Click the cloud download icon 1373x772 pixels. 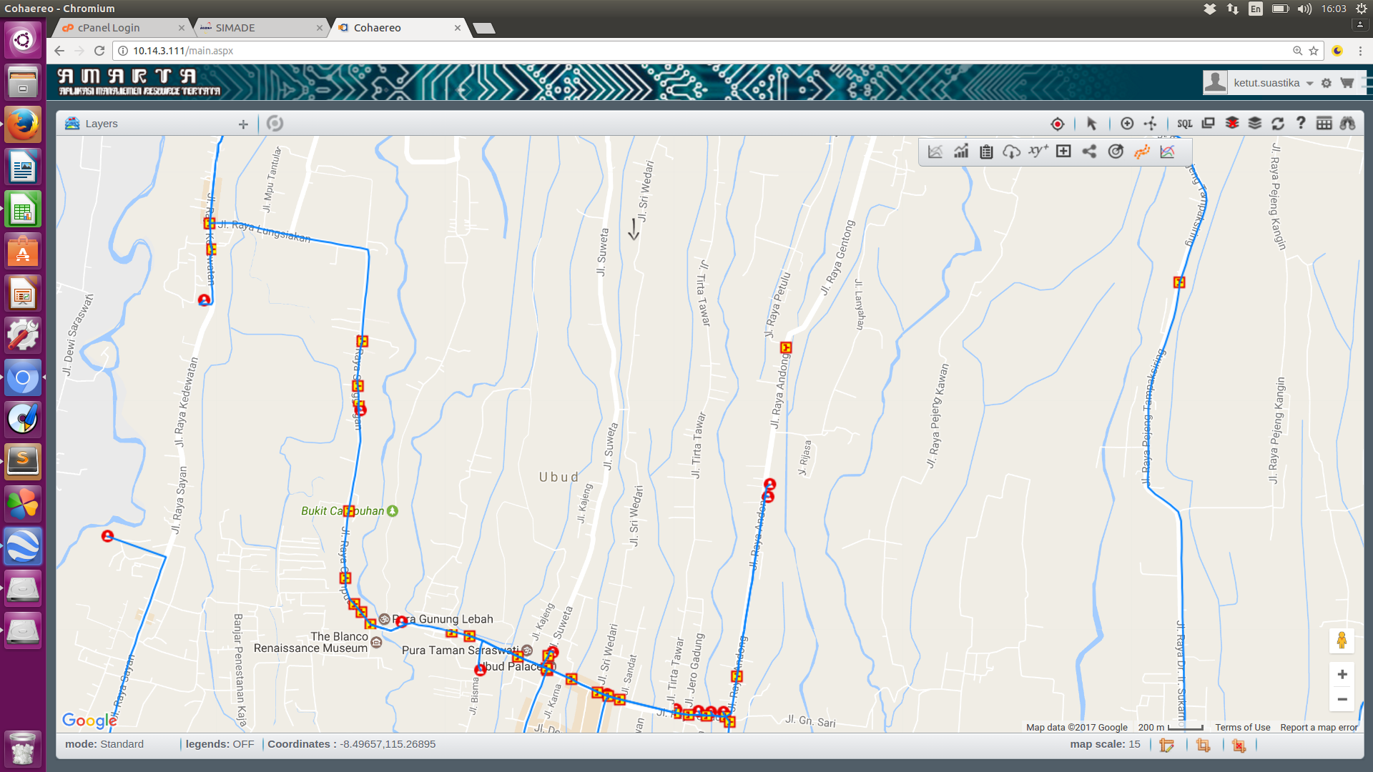(x=1011, y=152)
